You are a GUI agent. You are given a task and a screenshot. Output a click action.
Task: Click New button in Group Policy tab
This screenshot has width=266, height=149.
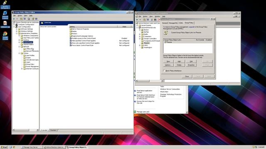click(x=168, y=62)
